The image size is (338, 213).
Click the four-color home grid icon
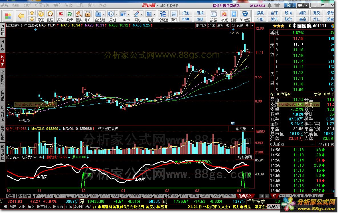8,16
